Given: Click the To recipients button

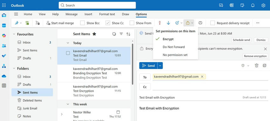Looking at the screenshot, I should 145,77.
